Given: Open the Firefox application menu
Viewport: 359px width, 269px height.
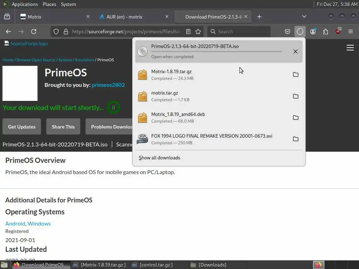Looking at the screenshot, I should pyautogui.click(x=351, y=32).
